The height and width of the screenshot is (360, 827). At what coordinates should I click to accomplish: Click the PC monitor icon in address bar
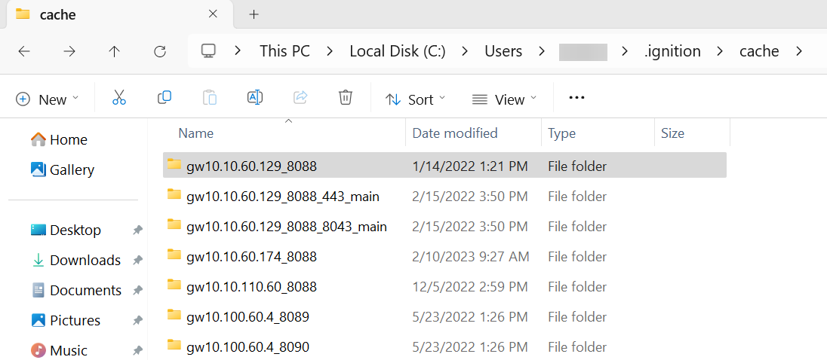click(x=208, y=51)
